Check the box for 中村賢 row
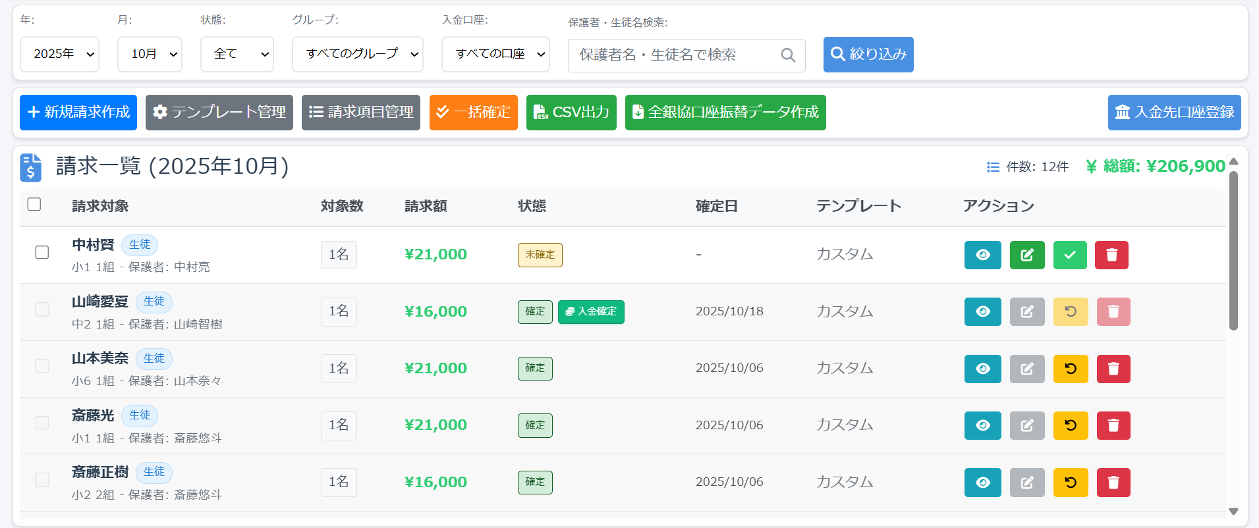Viewport: 1259px width, 528px height. [42, 252]
